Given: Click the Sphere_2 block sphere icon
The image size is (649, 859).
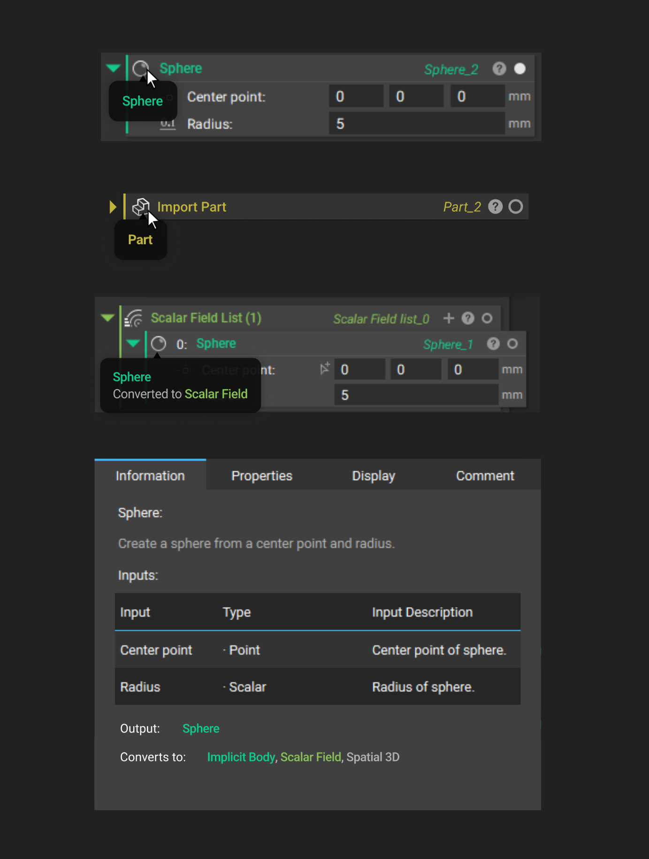Looking at the screenshot, I should pos(140,69).
